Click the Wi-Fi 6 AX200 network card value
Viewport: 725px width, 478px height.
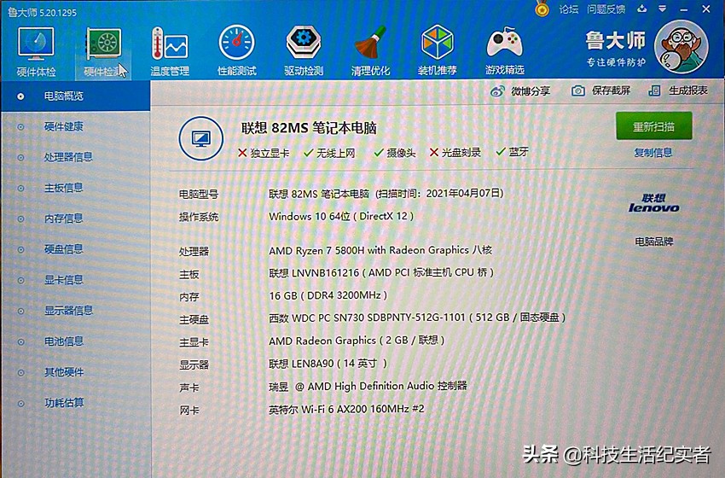click(346, 409)
